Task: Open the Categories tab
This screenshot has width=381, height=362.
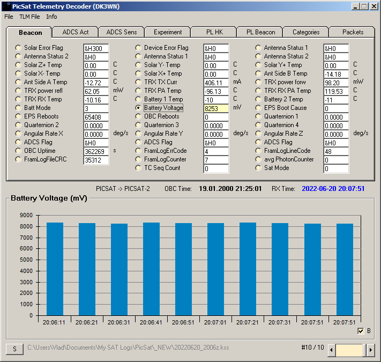Action: pyautogui.click(x=306, y=32)
